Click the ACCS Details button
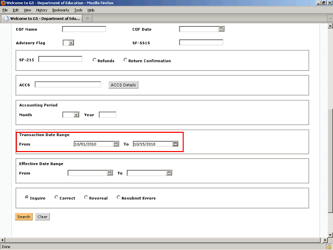Image resolution: width=333 pixels, height=250 pixels. click(123, 85)
